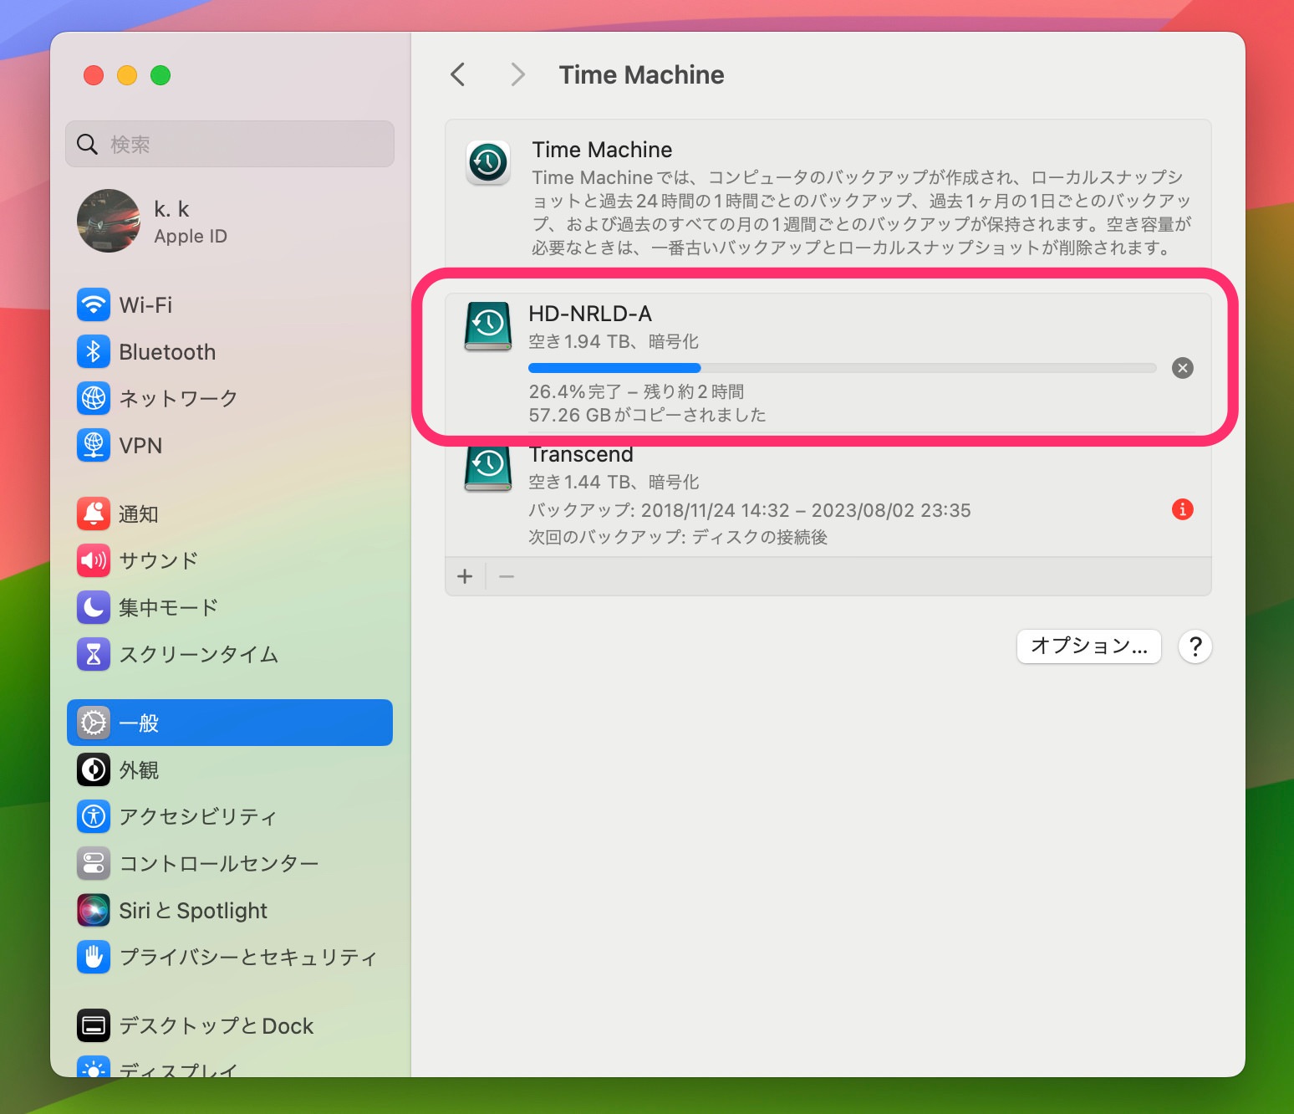Click the green zoom window button
The image size is (1294, 1114).
[160, 75]
